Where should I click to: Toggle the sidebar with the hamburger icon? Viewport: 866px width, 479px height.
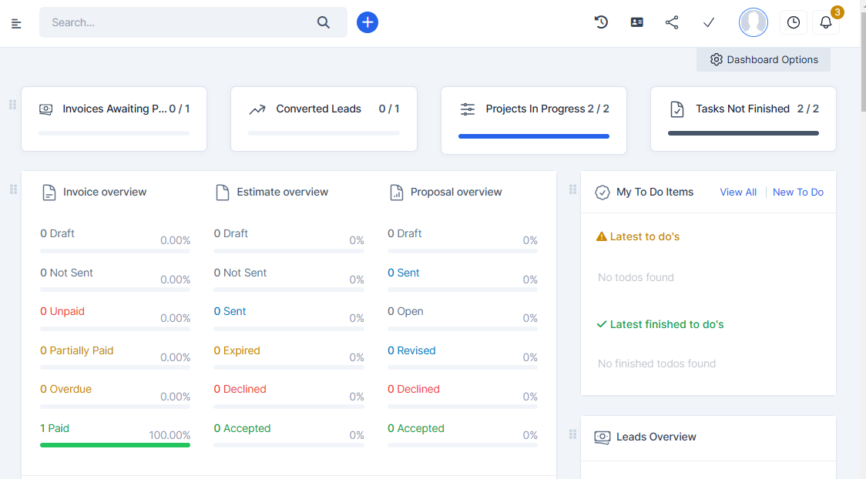pyautogui.click(x=15, y=22)
